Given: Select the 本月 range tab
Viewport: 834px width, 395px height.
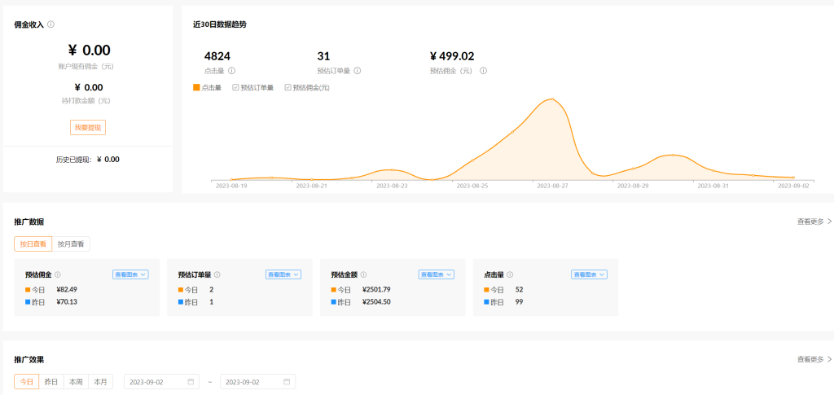Looking at the screenshot, I should click(x=100, y=382).
